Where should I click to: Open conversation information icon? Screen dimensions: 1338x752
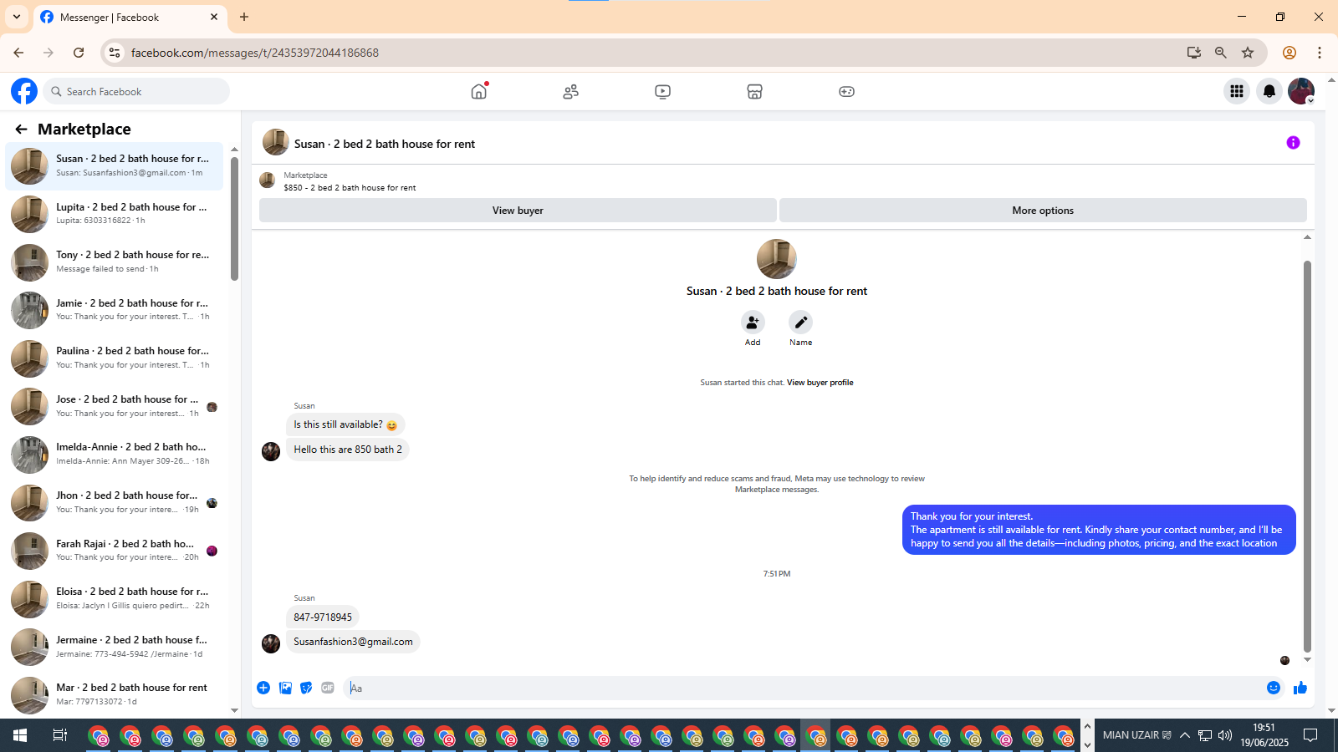pyautogui.click(x=1293, y=143)
